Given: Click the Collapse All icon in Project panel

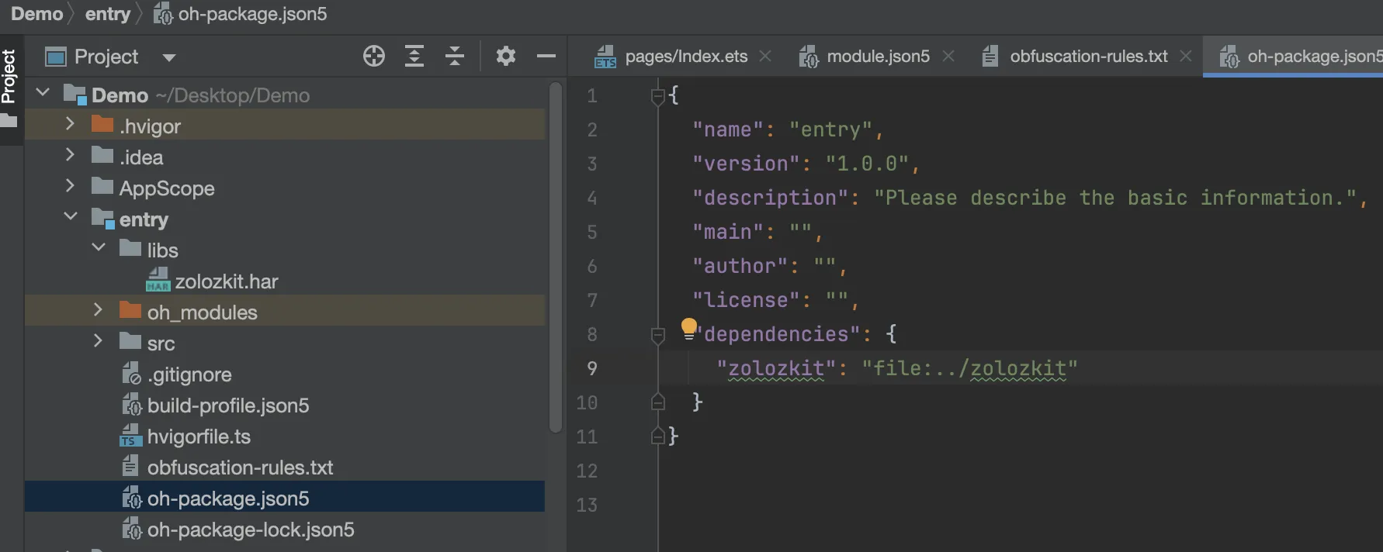Looking at the screenshot, I should tap(455, 56).
